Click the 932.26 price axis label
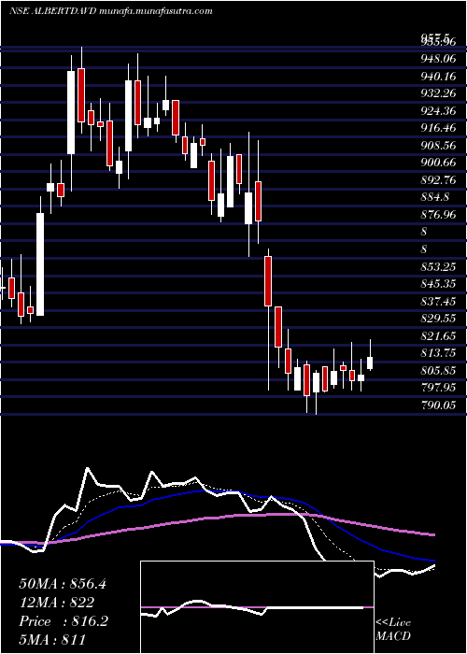Viewport: 467px width, 654px height. pos(438,93)
